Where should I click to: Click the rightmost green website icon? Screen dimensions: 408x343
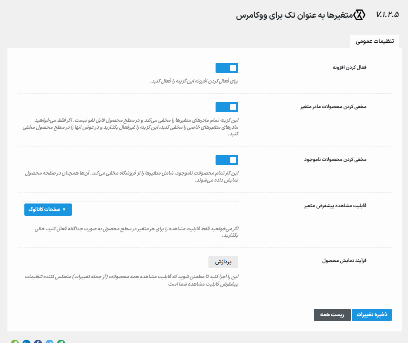tap(61, 342)
